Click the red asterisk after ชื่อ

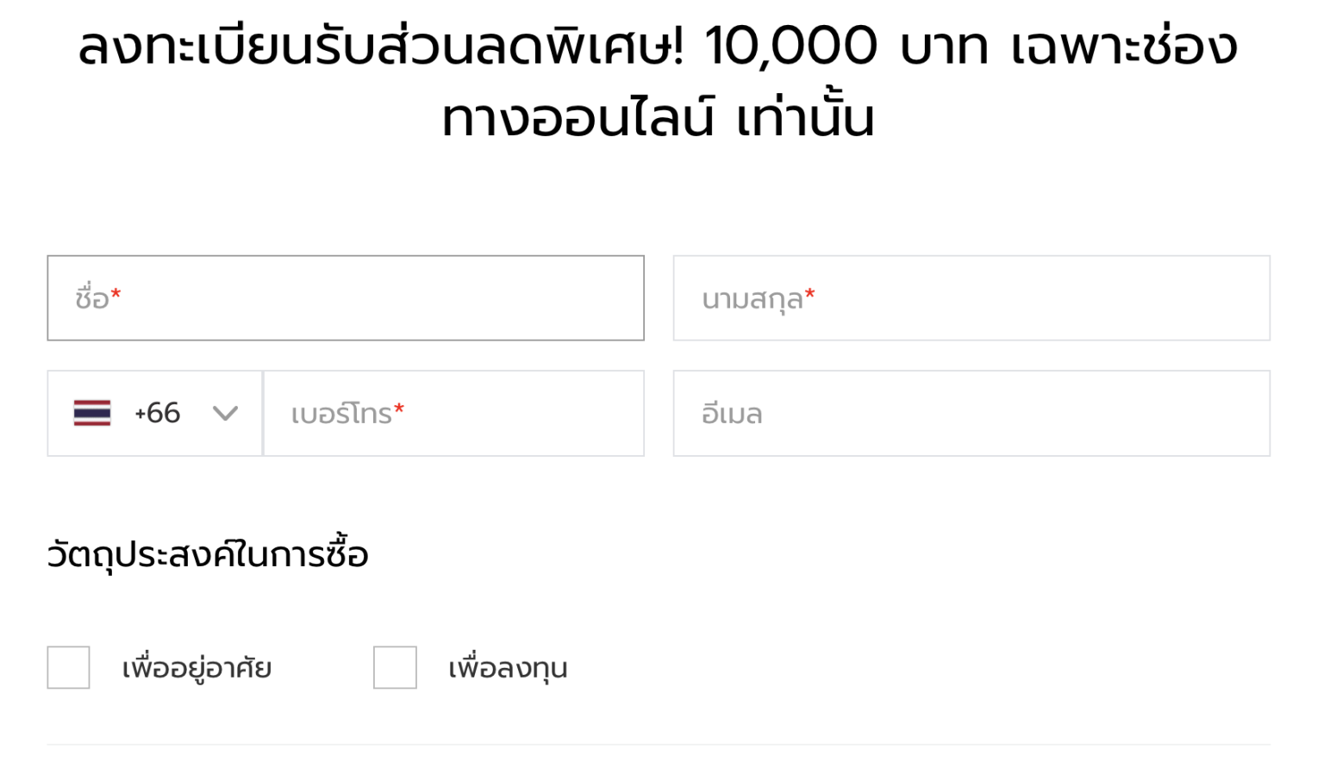[116, 296]
